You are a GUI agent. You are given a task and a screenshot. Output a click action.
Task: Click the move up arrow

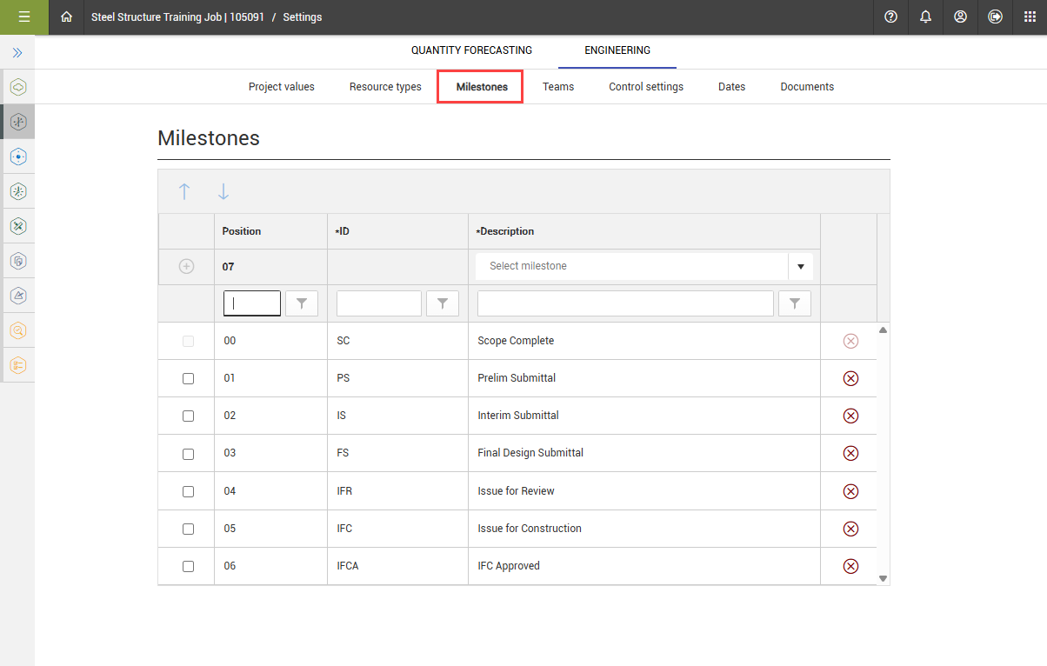(184, 192)
